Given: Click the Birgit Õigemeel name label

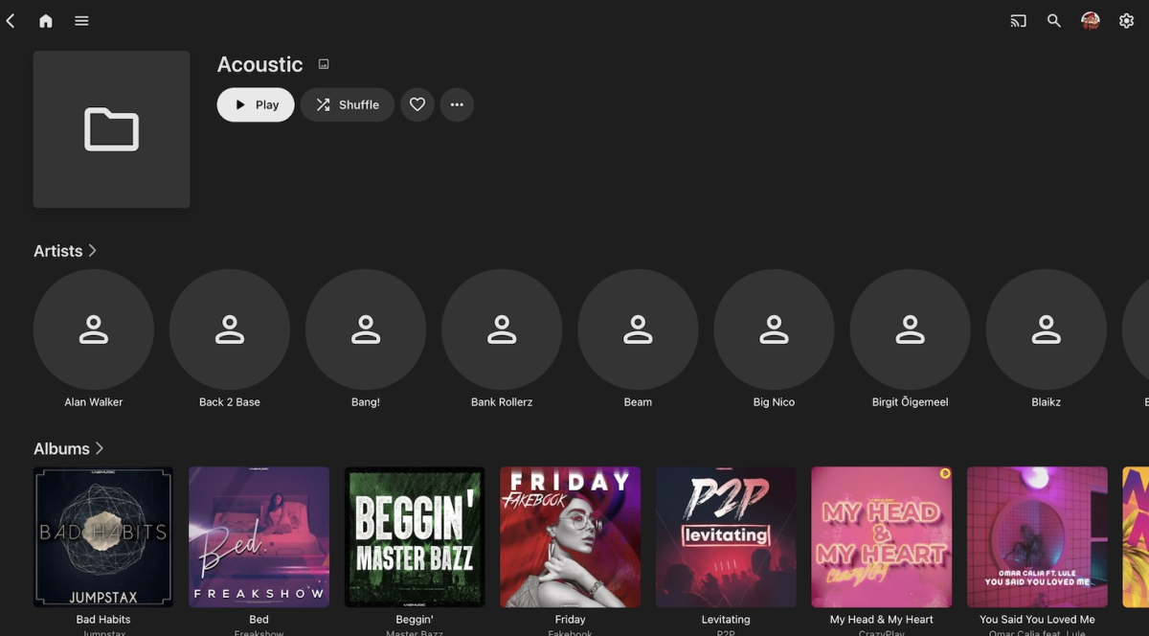Looking at the screenshot, I should click(910, 402).
